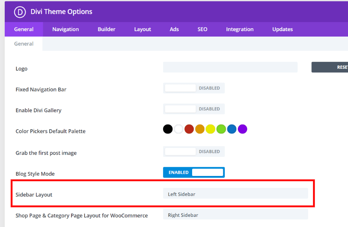Open the Sidebar Layout dropdown
This screenshot has width=348, height=227.
pyautogui.click(x=236, y=194)
